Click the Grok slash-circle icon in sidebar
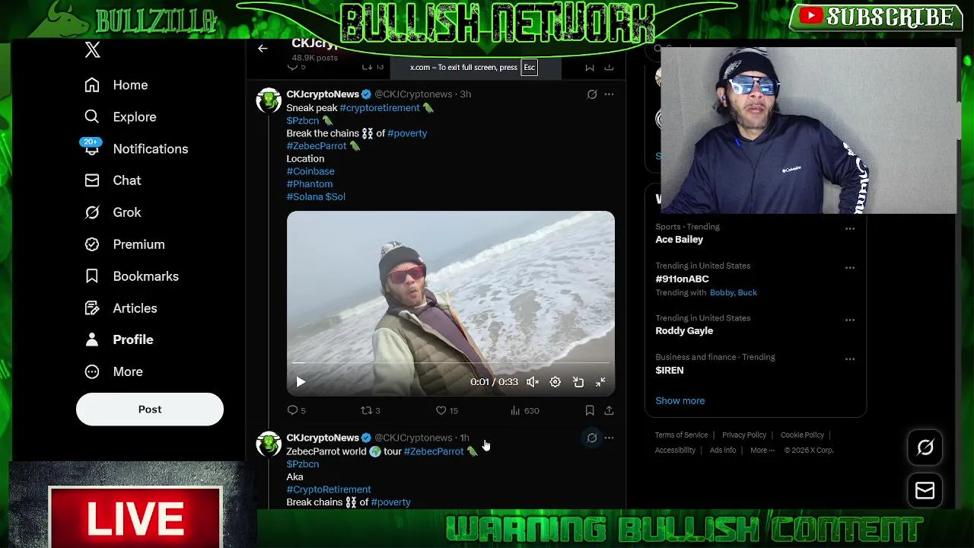This screenshot has width=974, height=548. pyautogui.click(x=92, y=212)
